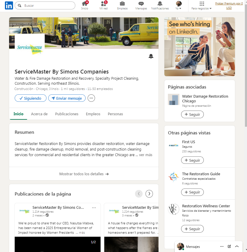Open the 2 meses post author name
The width and height of the screenshot is (247, 252).
point(58,207)
